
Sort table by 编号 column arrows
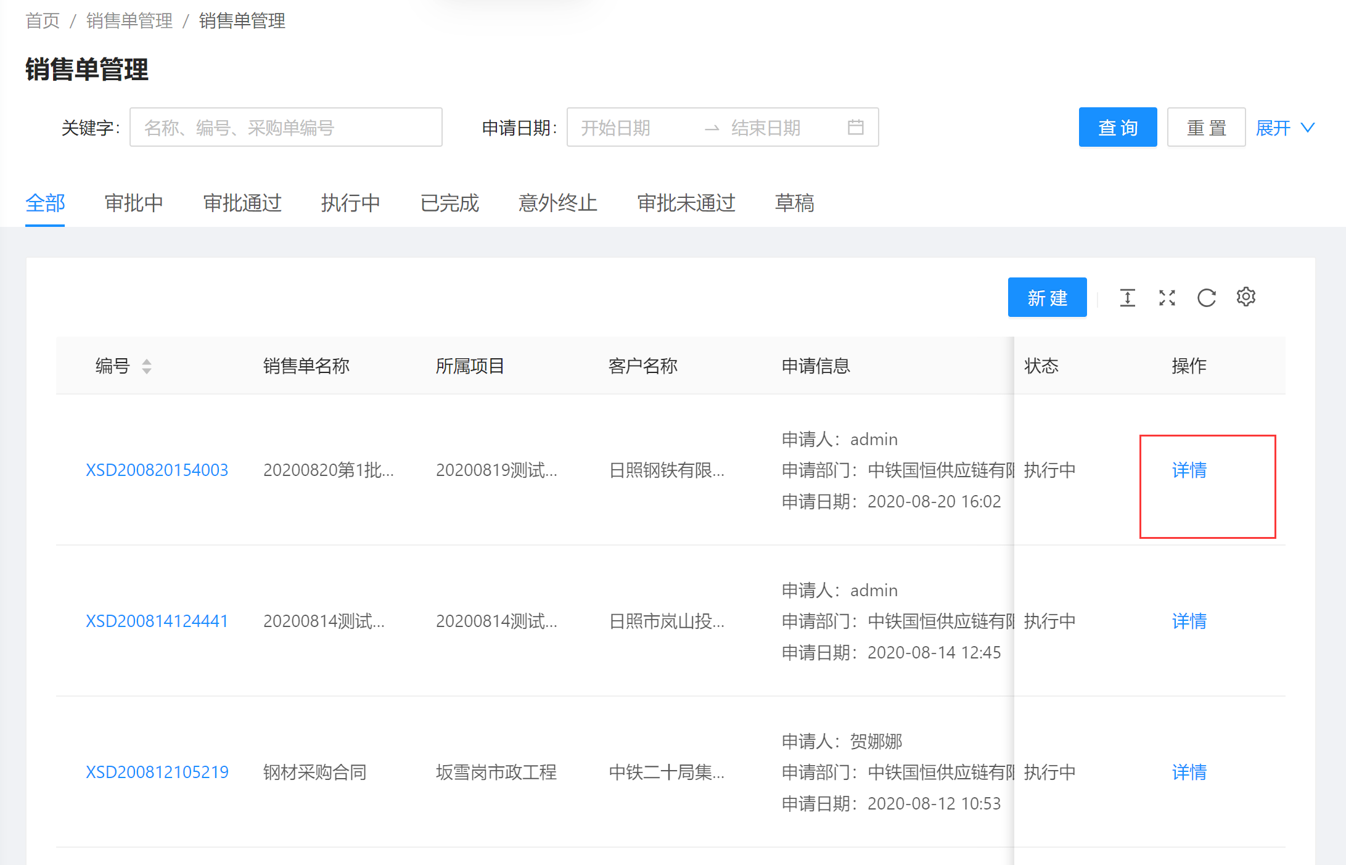coord(146,366)
